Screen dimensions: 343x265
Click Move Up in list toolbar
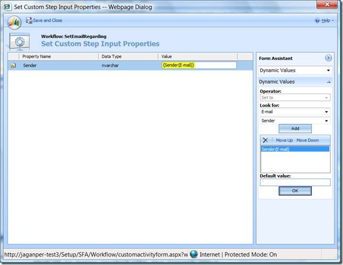click(x=284, y=140)
